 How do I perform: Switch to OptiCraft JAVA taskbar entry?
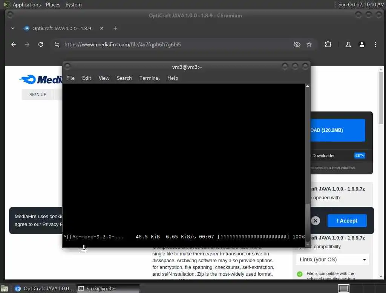tap(44, 288)
